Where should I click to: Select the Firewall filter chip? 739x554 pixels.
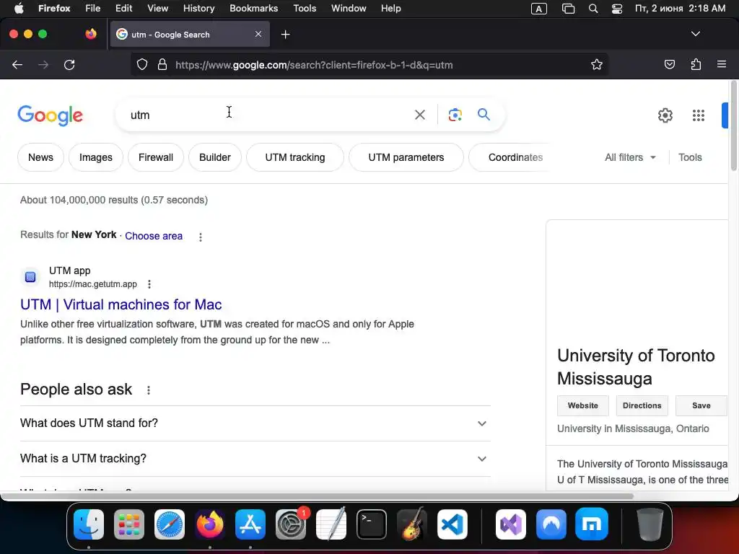(x=156, y=157)
